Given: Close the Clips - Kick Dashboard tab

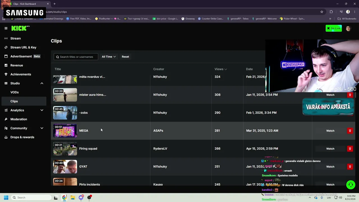Looking at the screenshot, I should 48,4.
